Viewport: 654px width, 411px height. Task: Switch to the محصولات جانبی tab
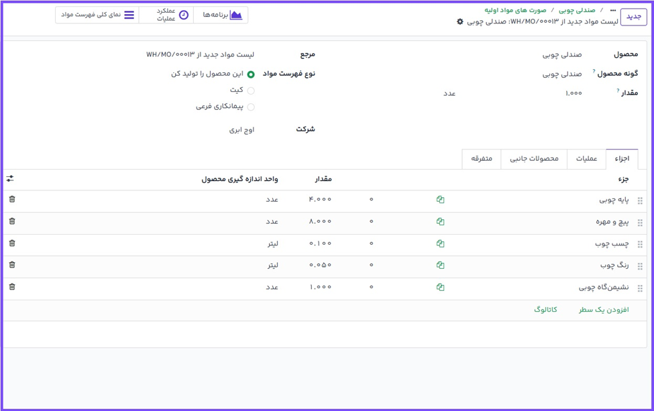pos(534,159)
